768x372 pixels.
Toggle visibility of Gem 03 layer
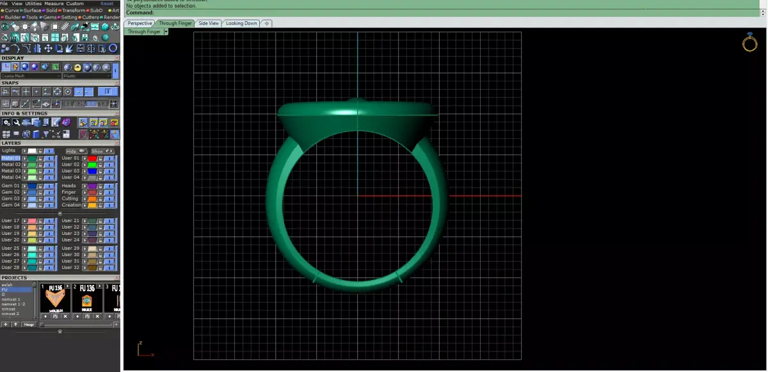point(49,198)
